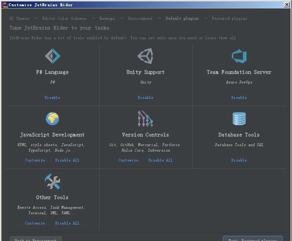Click Next: Featured plugins button
Screen dimensions: 292x241
[253, 239]
